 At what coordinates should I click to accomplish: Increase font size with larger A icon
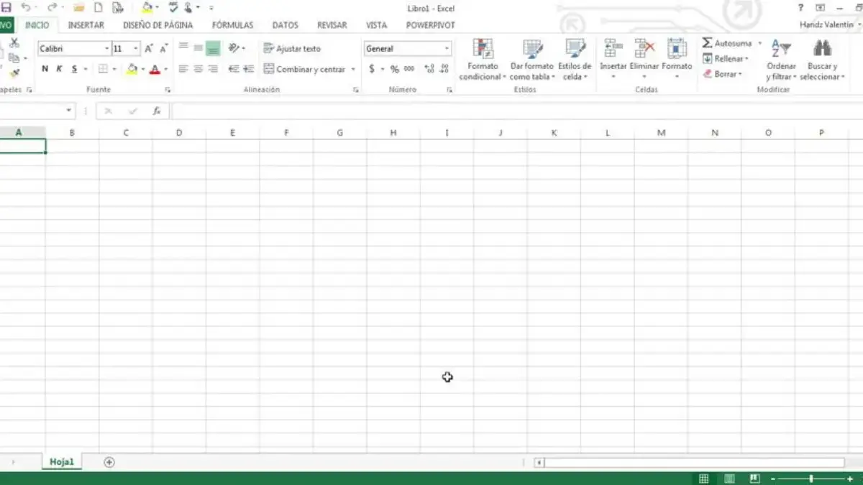[149, 48]
